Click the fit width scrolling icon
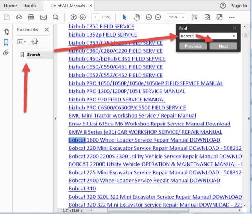 click(195, 17)
